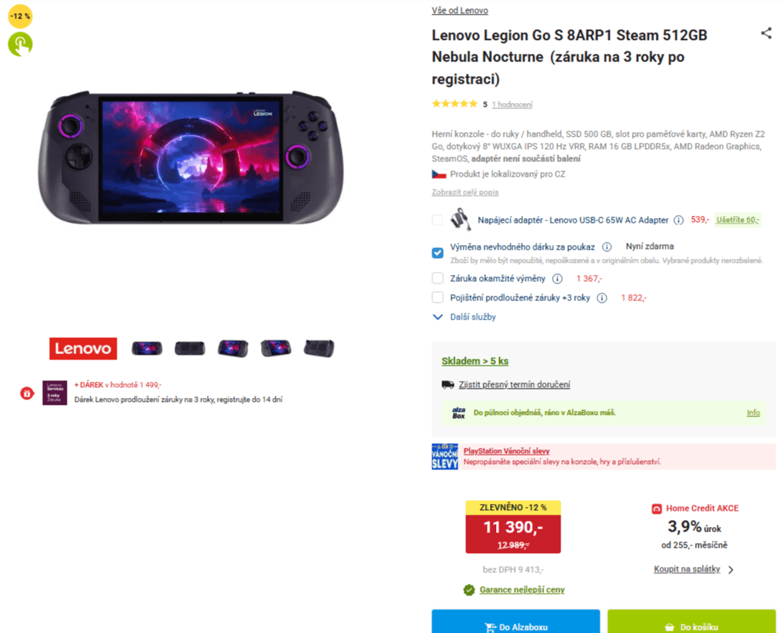Viewport: 784px width, 633px height.
Task: Tick the extended warranty +3 roky checkbox
Action: point(438,298)
